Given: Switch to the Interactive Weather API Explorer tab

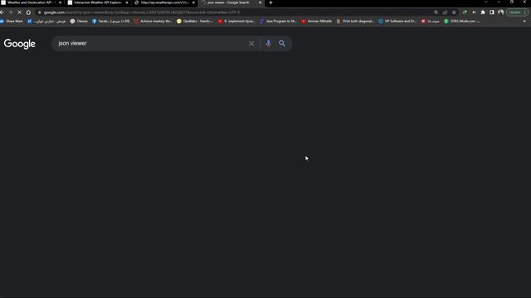Looking at the screenshot, I should click(x=98, y=2).
